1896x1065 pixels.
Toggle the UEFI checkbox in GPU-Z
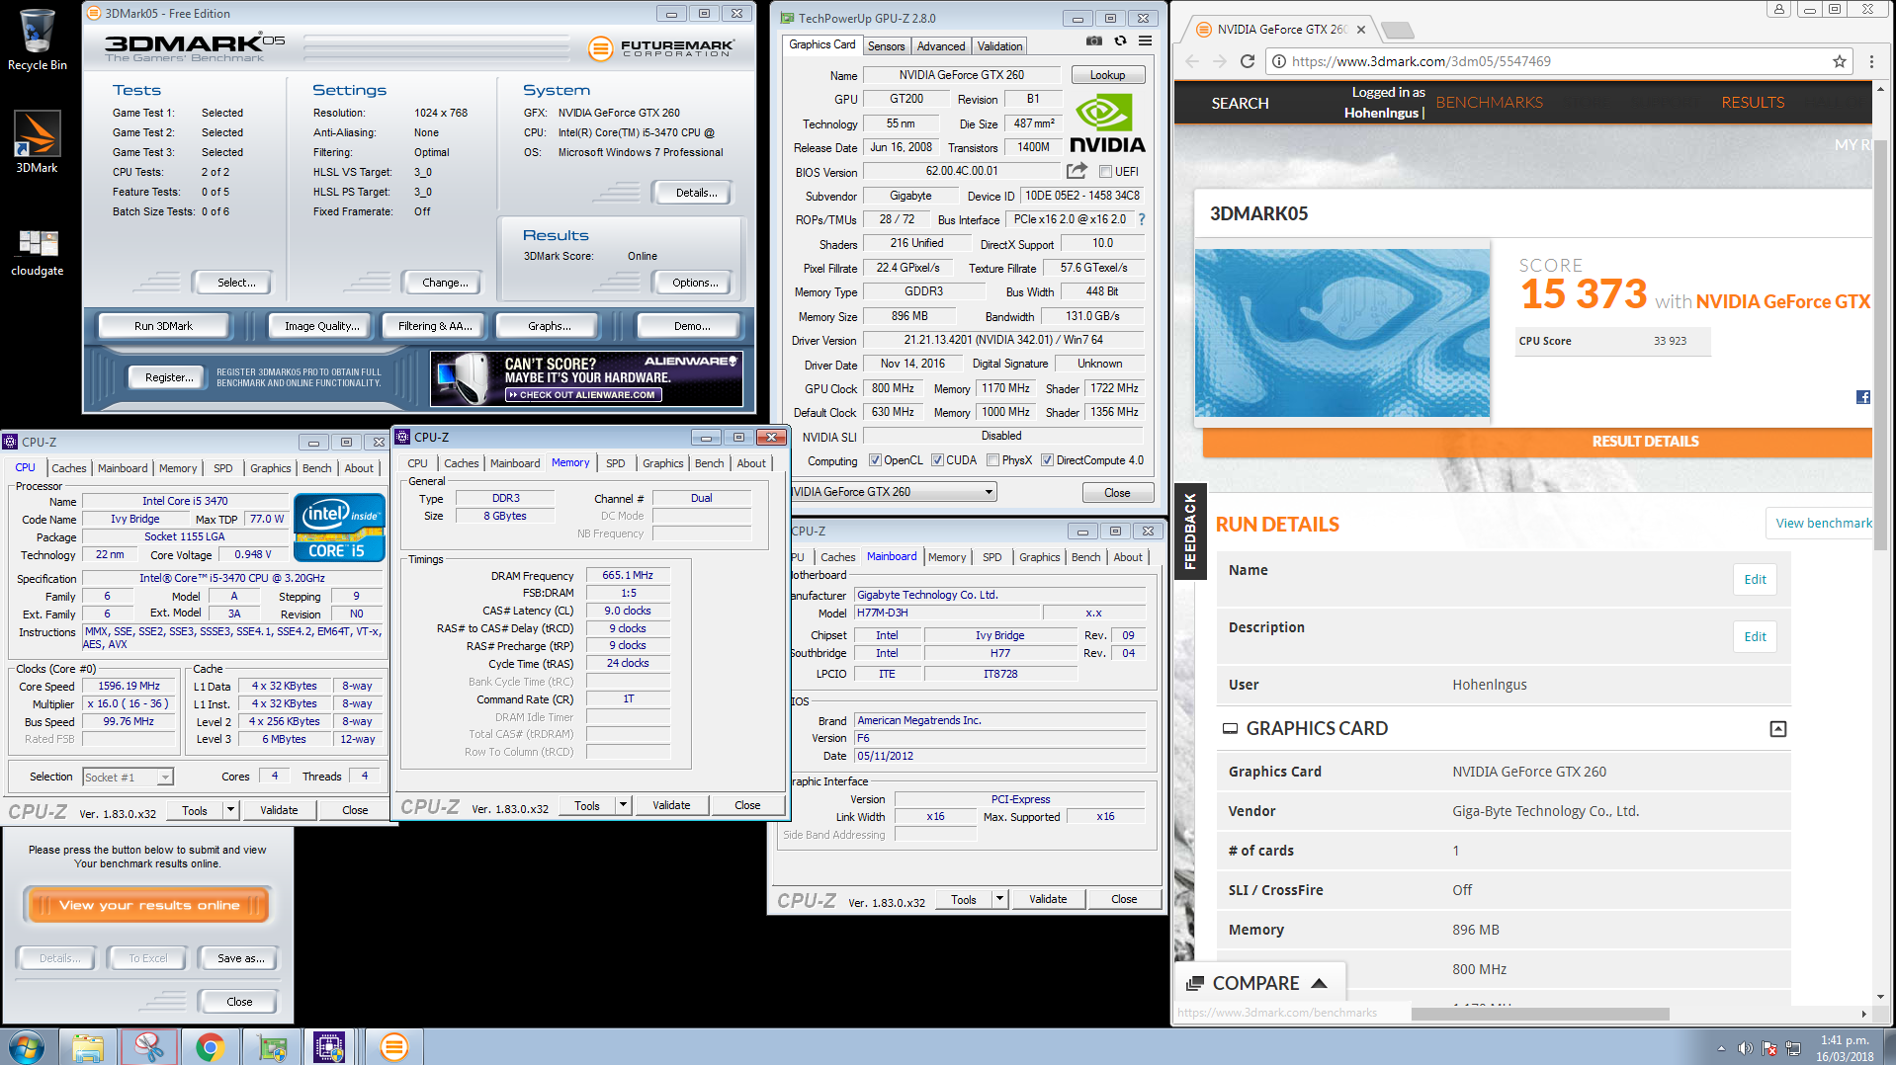coord(1105,172)
